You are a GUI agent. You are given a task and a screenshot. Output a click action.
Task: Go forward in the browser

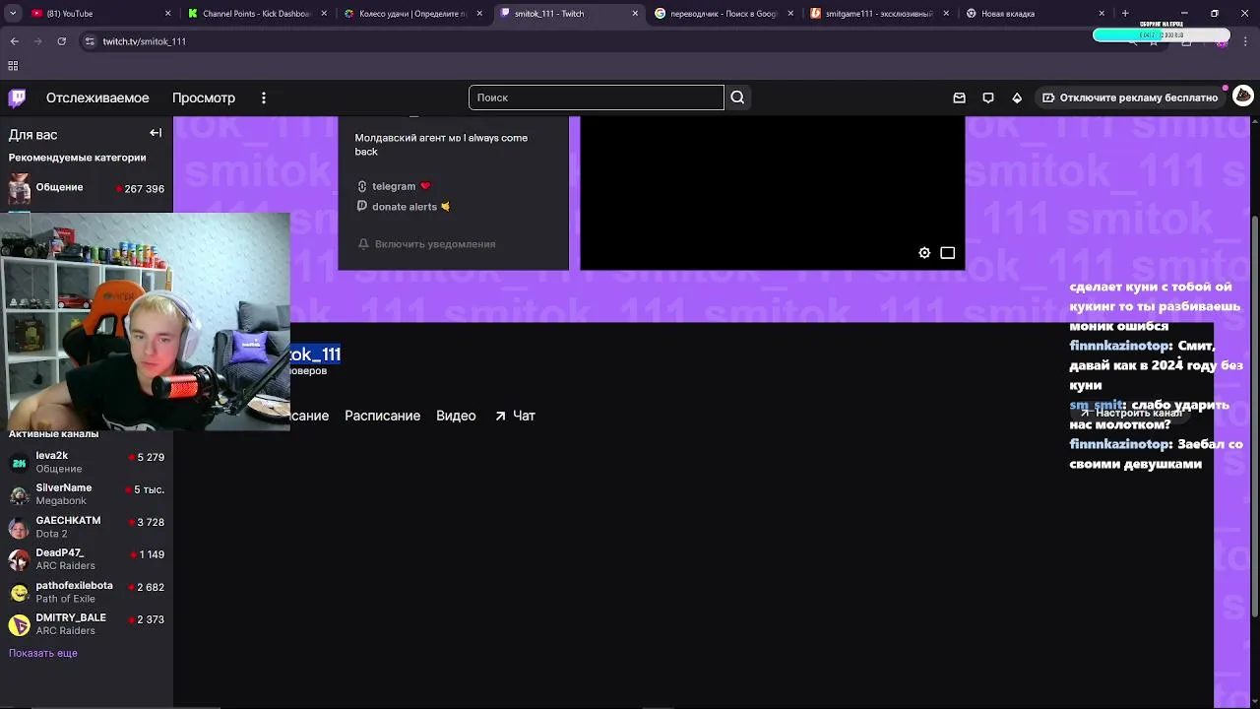(38, 41)
